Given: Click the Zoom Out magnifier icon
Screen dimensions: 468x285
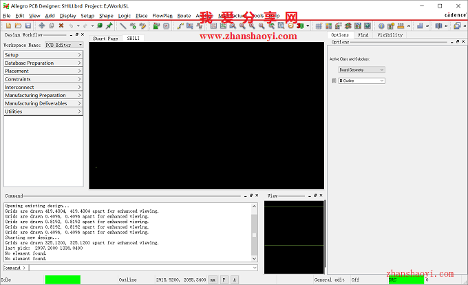Looking at the screenshot, I should point(262,26).
